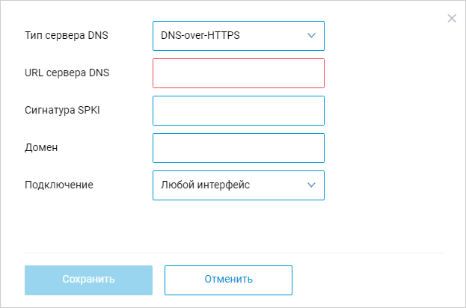
Task: Click the Тип сервера DNS label
Action: point(66,35)
